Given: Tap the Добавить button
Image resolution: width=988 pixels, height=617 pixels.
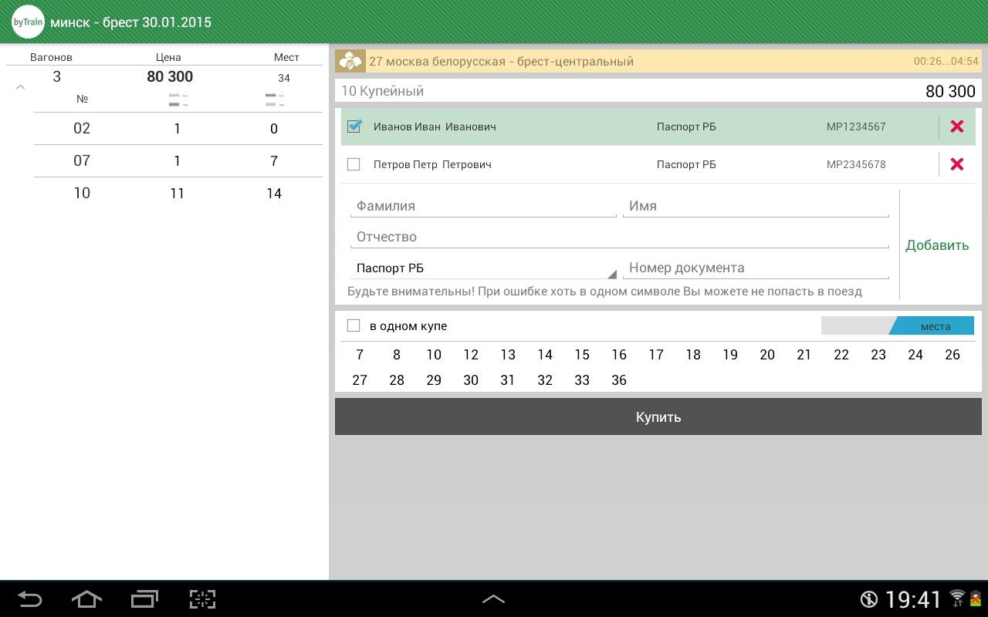Looking at the screenshot, I should 937,245.
